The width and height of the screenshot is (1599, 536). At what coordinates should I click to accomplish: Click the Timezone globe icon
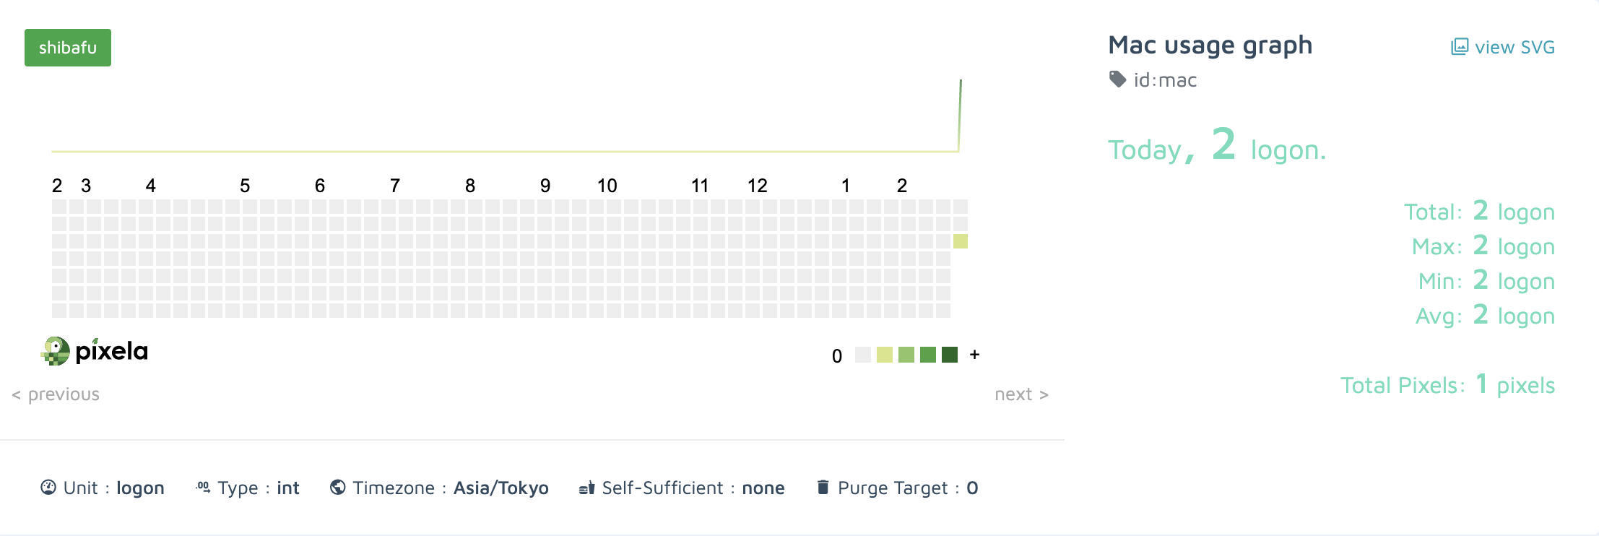337,488
